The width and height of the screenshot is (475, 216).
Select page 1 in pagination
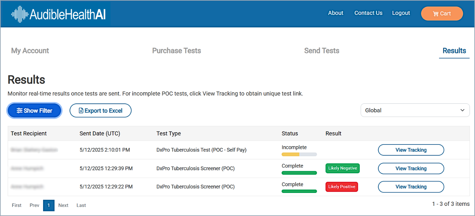click(x=49, y=205)
